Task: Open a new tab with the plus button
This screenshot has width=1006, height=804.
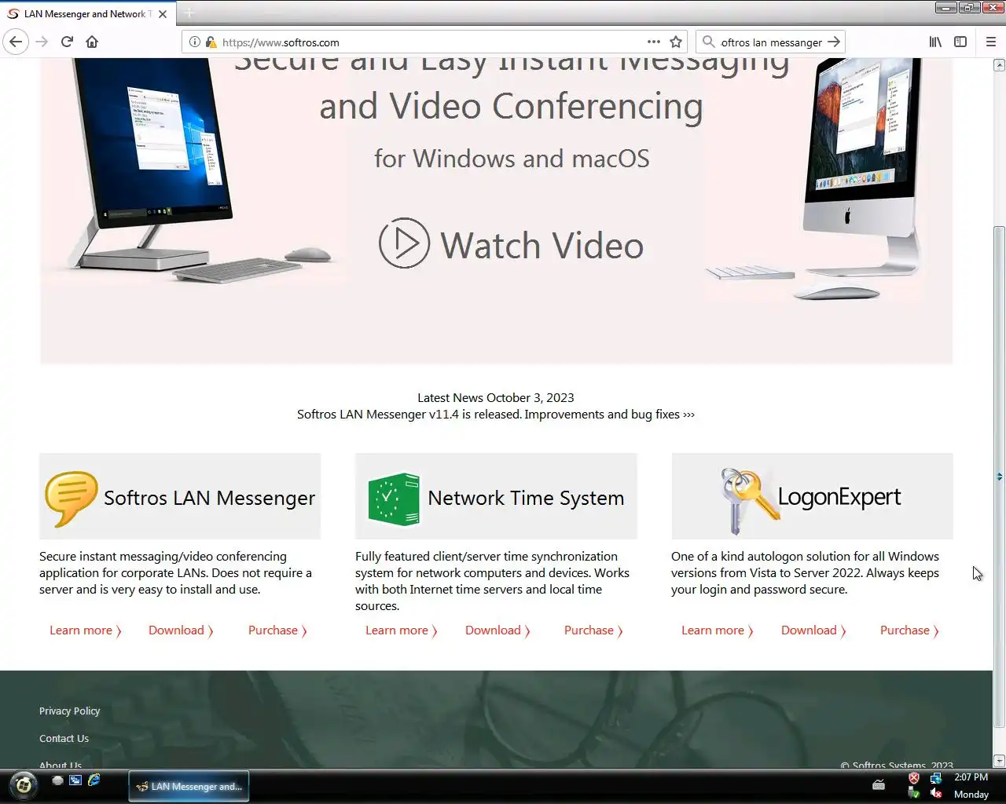Action: [x=189, y=13]
